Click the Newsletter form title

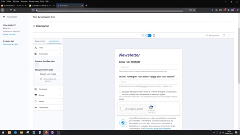point(129,55)
